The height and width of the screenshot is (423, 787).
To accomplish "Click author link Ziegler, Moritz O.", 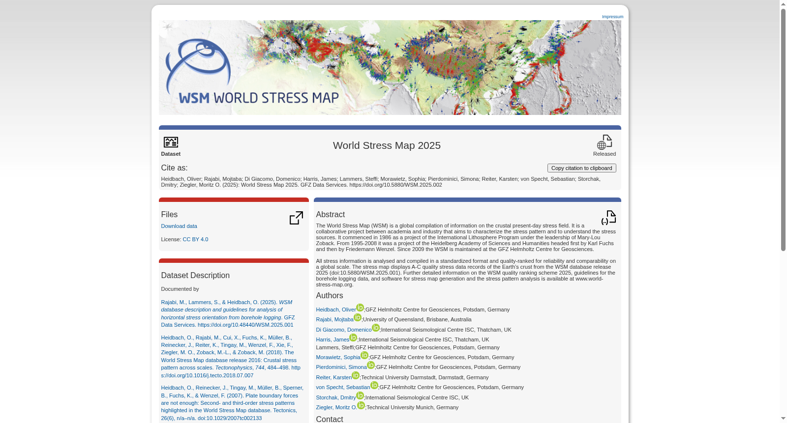I will pyautogui.click(x=336, y=407).
